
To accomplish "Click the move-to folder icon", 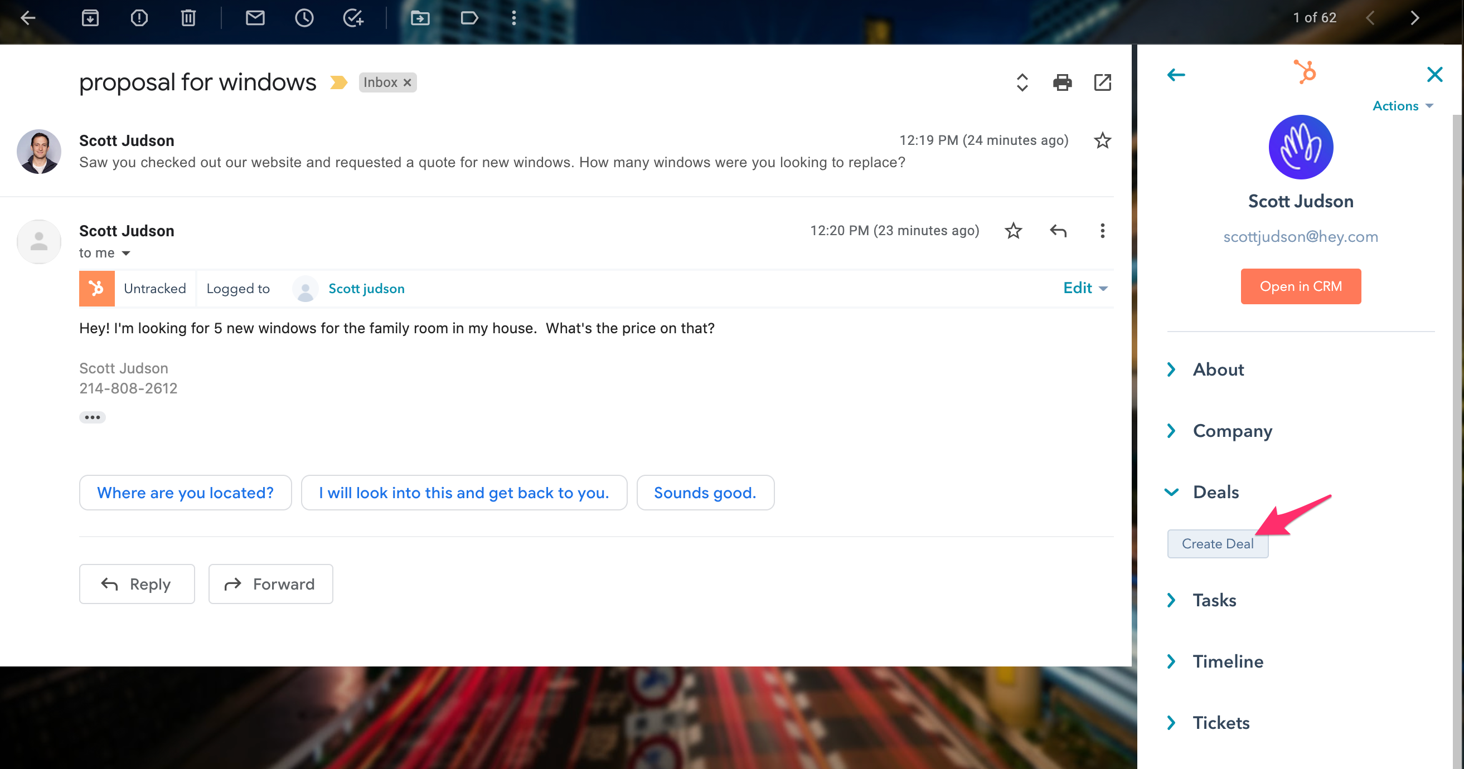I will click(x=420, y=18).
